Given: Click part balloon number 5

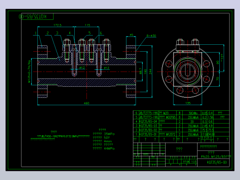Looking at the screenshot, I should click(x=90, y=33).
